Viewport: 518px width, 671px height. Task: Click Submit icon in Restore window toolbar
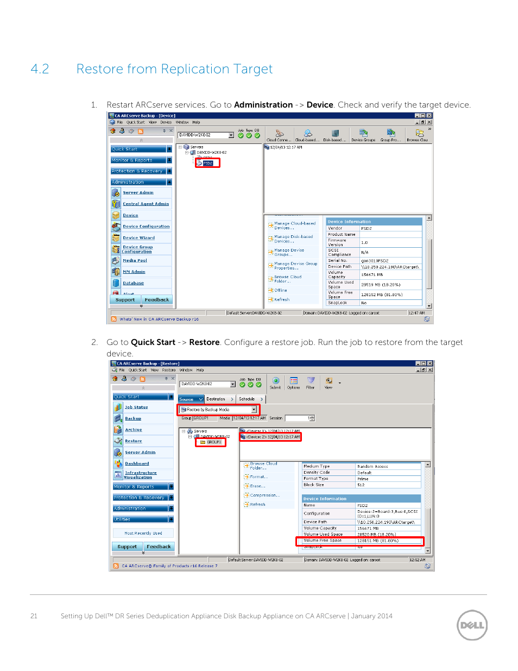click(276, 381)
